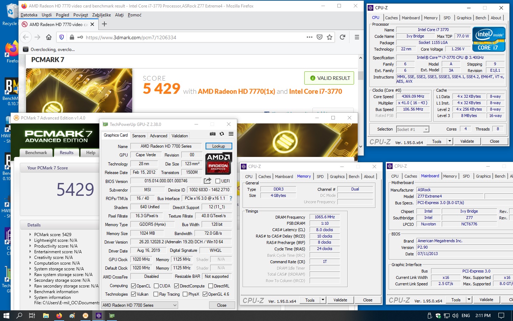Open the Firefox application hamburger menu
This screenshot has width=513, height=321.
coord(357,37)
